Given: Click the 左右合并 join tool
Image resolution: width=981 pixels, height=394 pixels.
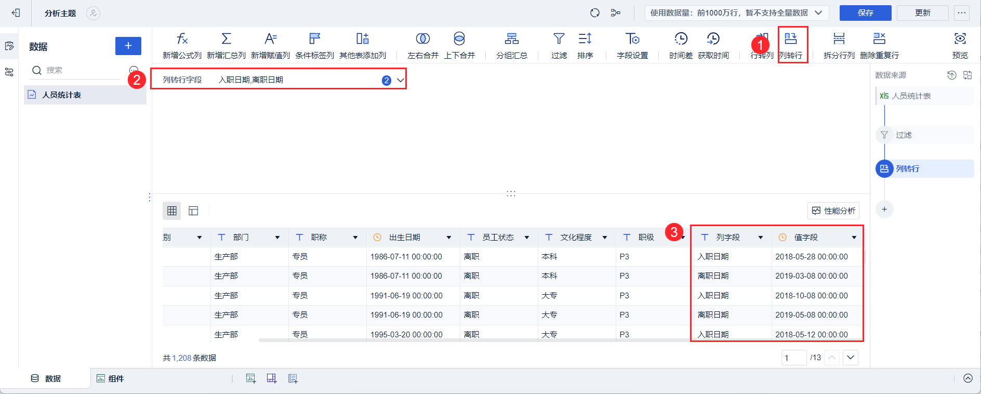Looking at the screenshot, I should (x=423, y=46).
